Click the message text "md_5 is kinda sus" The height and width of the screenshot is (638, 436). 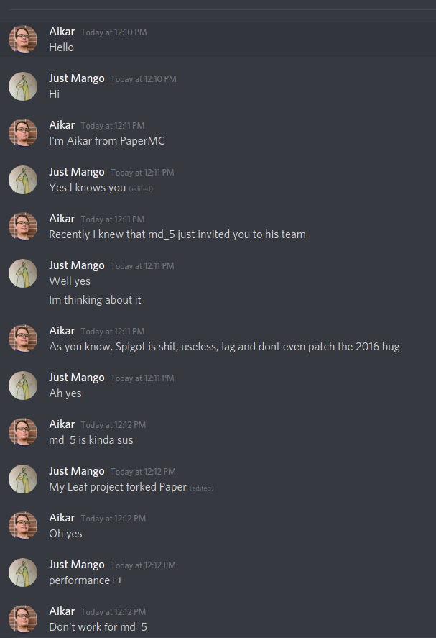pos(91,440)
